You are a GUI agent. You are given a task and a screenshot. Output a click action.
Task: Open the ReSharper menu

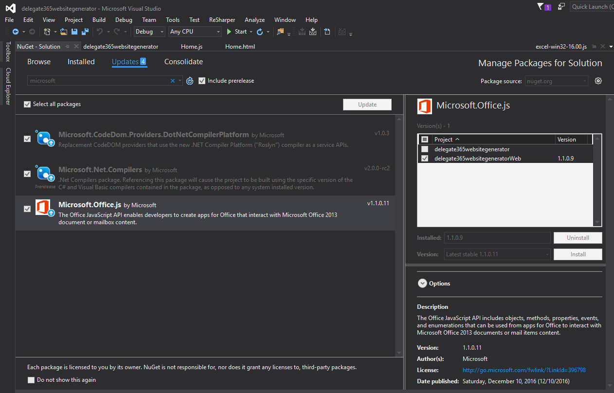click(x=222, y=20)
